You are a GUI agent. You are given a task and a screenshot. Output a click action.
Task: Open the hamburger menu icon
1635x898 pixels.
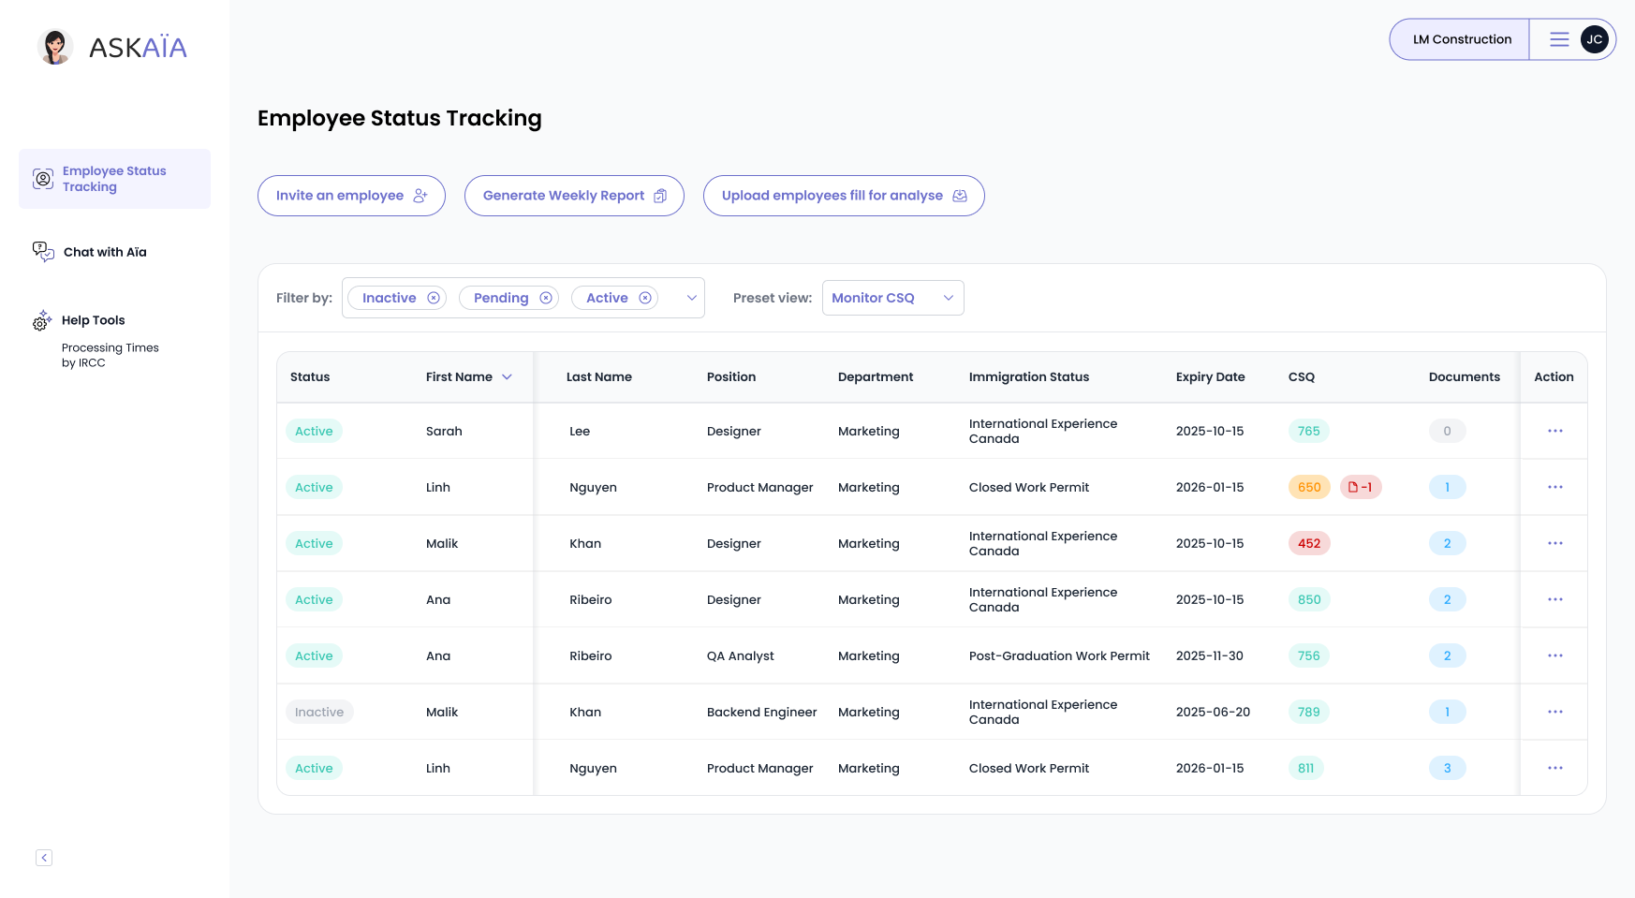click(1558, 39)
